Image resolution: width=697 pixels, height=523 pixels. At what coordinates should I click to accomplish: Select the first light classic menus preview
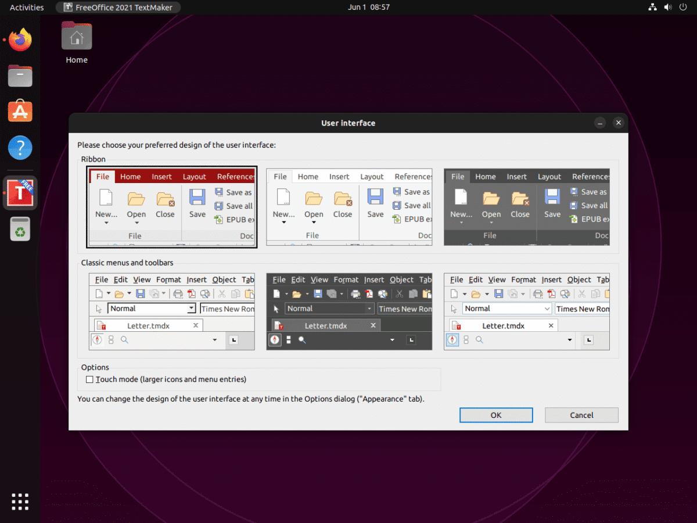pyautogui.click(x=172, y=311)
